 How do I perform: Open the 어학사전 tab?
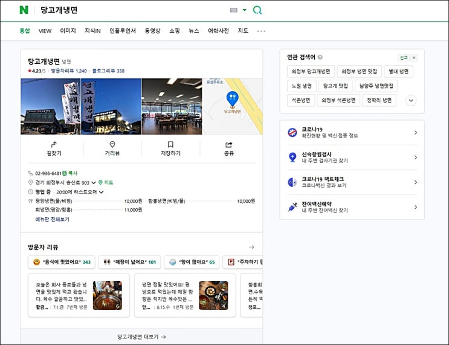(x=218, y=31)
